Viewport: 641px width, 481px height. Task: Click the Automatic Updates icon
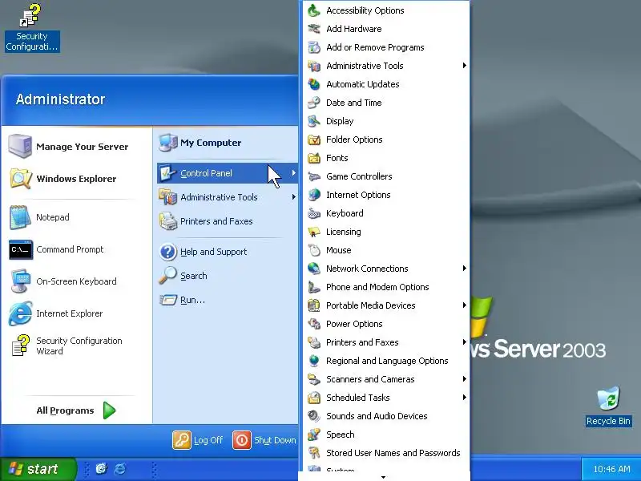[314, 84]
